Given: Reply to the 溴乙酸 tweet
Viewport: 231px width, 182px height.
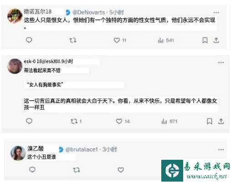Looking at the screenshot, I should [x=32, y=170].
